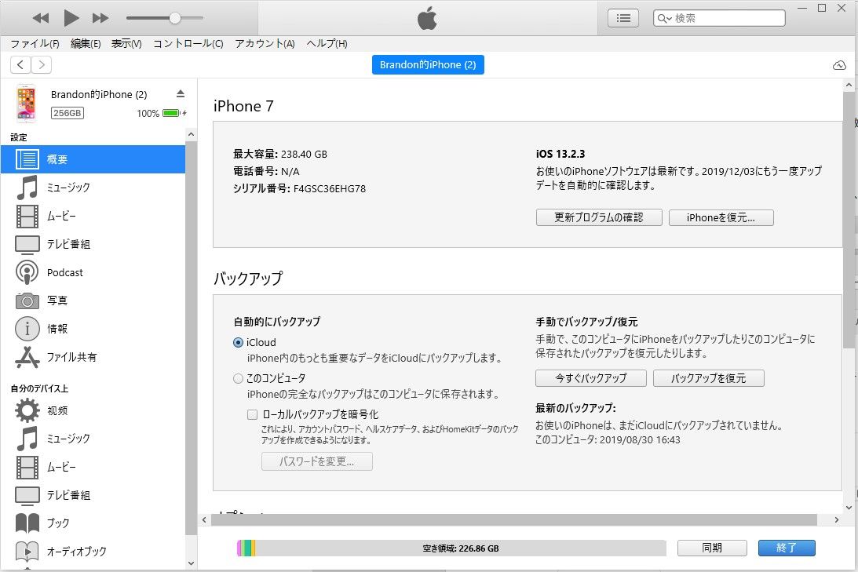Click 更新プログラムの確認 button
858x572 pixels.
(x=599, y=217)
